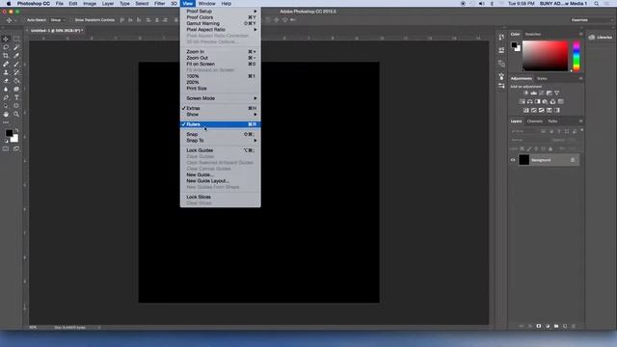617x347 pixels.
Task: Open Spotlight search in macOS menu bar
Action: [x=597, y=4]
